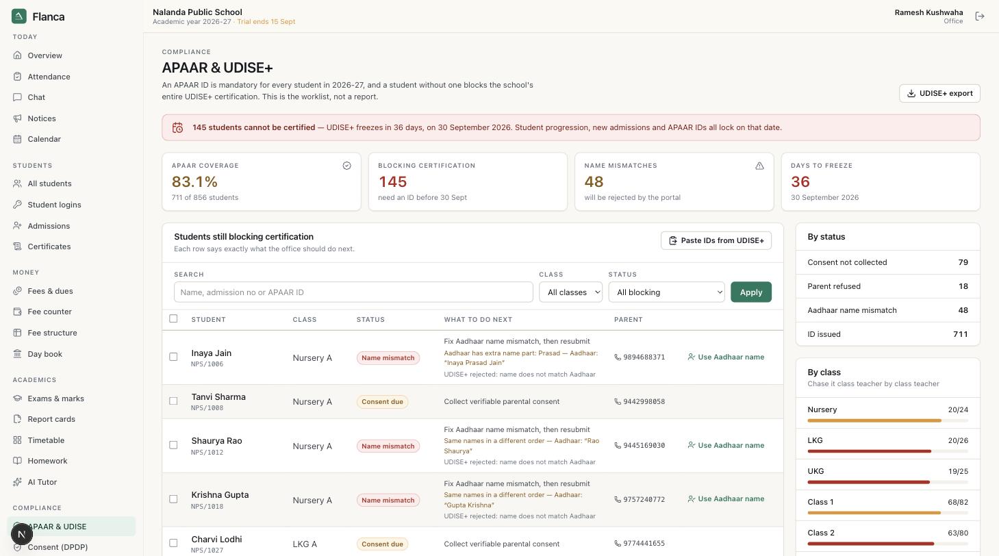The height and width of the screenshot is (556, 999).
Task: Click the Certificates sidebar icon
Action: (x=18, y=247)
